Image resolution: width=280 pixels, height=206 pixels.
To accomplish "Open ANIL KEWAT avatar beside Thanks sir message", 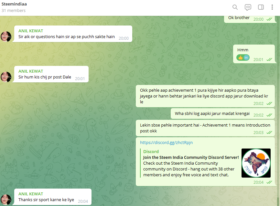I will [x=6, y=200].
